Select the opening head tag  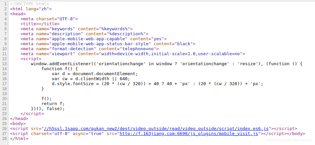(x=18, y=14)
